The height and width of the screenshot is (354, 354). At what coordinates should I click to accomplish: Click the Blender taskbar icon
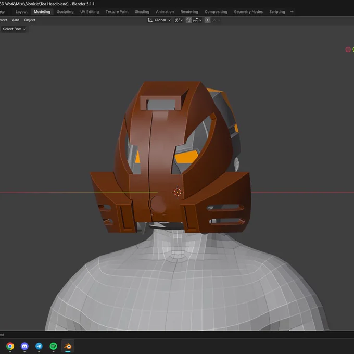tap(68, 346)
